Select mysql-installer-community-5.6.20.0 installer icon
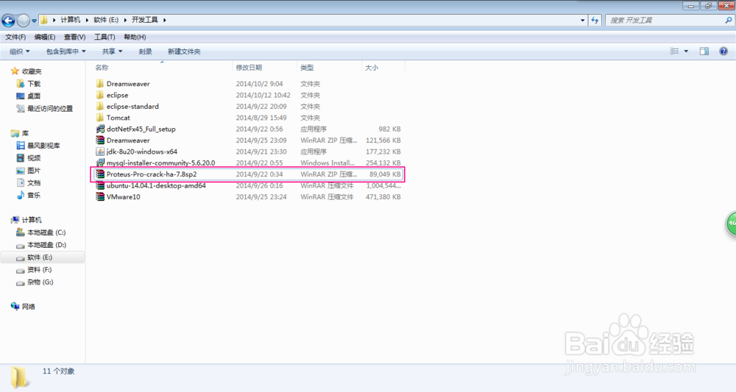The width and height of the screenshot is (736, 392). 99,163
